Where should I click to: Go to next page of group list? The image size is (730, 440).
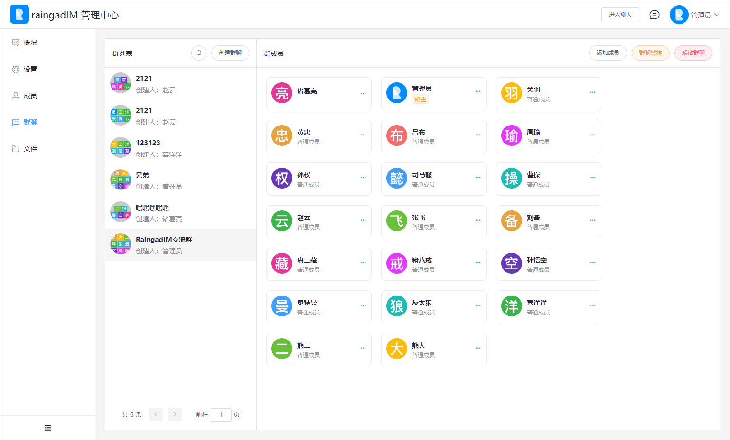click(174, 414)
